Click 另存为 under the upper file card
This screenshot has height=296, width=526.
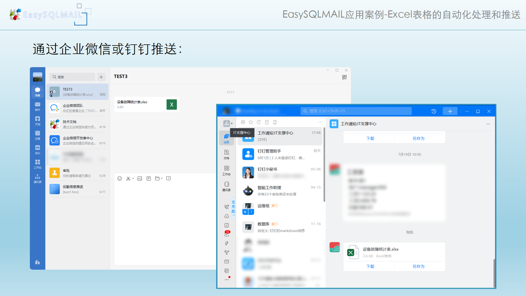418,138
